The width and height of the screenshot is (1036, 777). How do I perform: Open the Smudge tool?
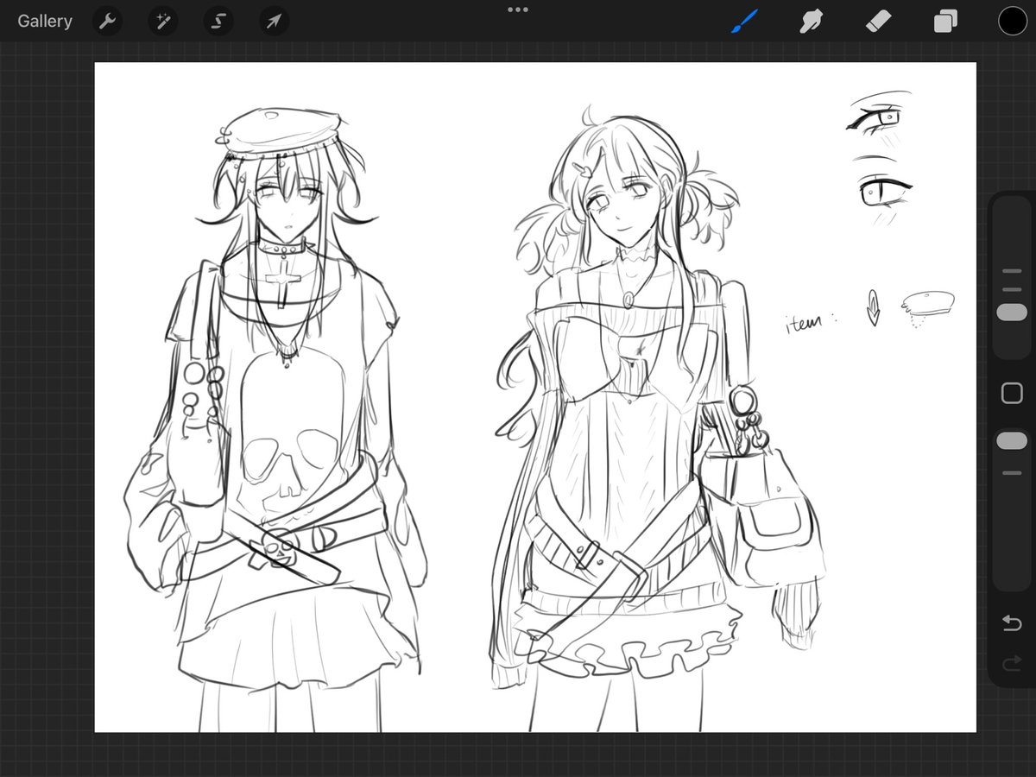[812, 21]
